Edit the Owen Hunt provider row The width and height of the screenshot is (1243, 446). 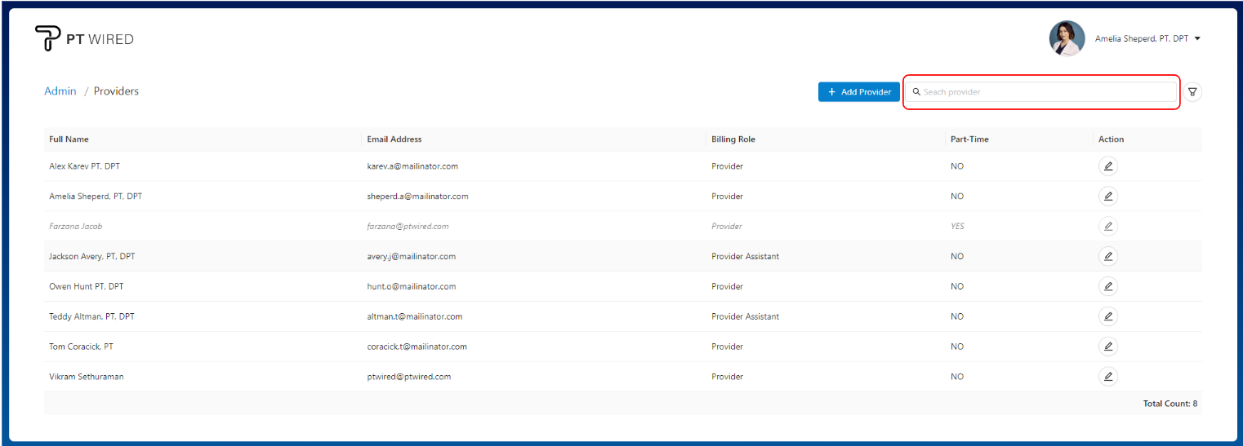point(1107,287)
